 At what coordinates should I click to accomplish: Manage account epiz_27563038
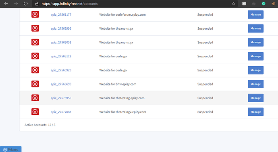coord(255,43)
